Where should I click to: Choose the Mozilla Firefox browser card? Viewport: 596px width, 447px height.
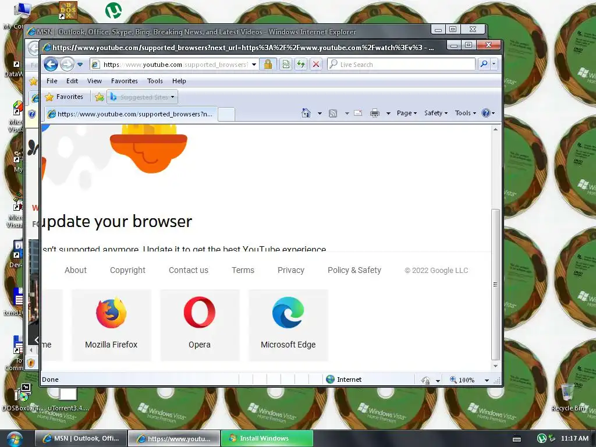click(x=111, y=325)
